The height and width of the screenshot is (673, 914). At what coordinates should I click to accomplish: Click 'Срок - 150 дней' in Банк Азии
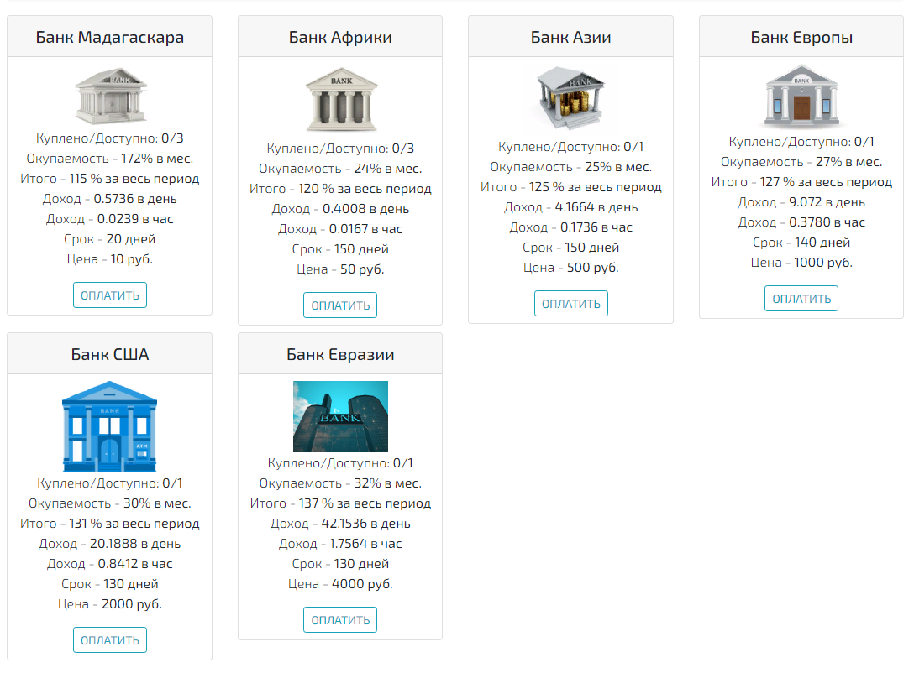pyautogui.click(x=570, y=248)
